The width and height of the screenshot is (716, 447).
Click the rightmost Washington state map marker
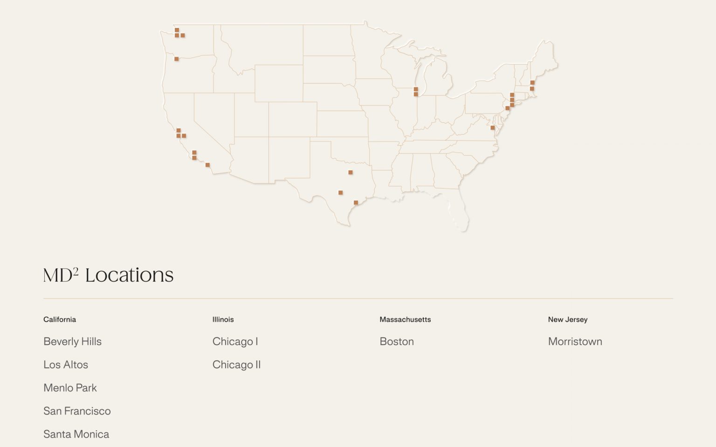pyautogui.click(x=183, y=35)
